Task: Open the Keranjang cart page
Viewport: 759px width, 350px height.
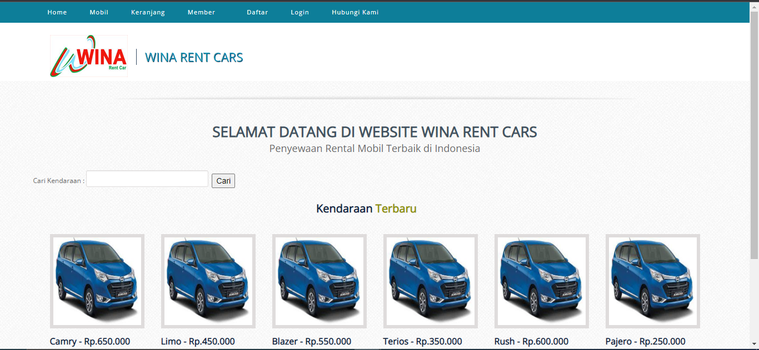Action: (148, 12)
